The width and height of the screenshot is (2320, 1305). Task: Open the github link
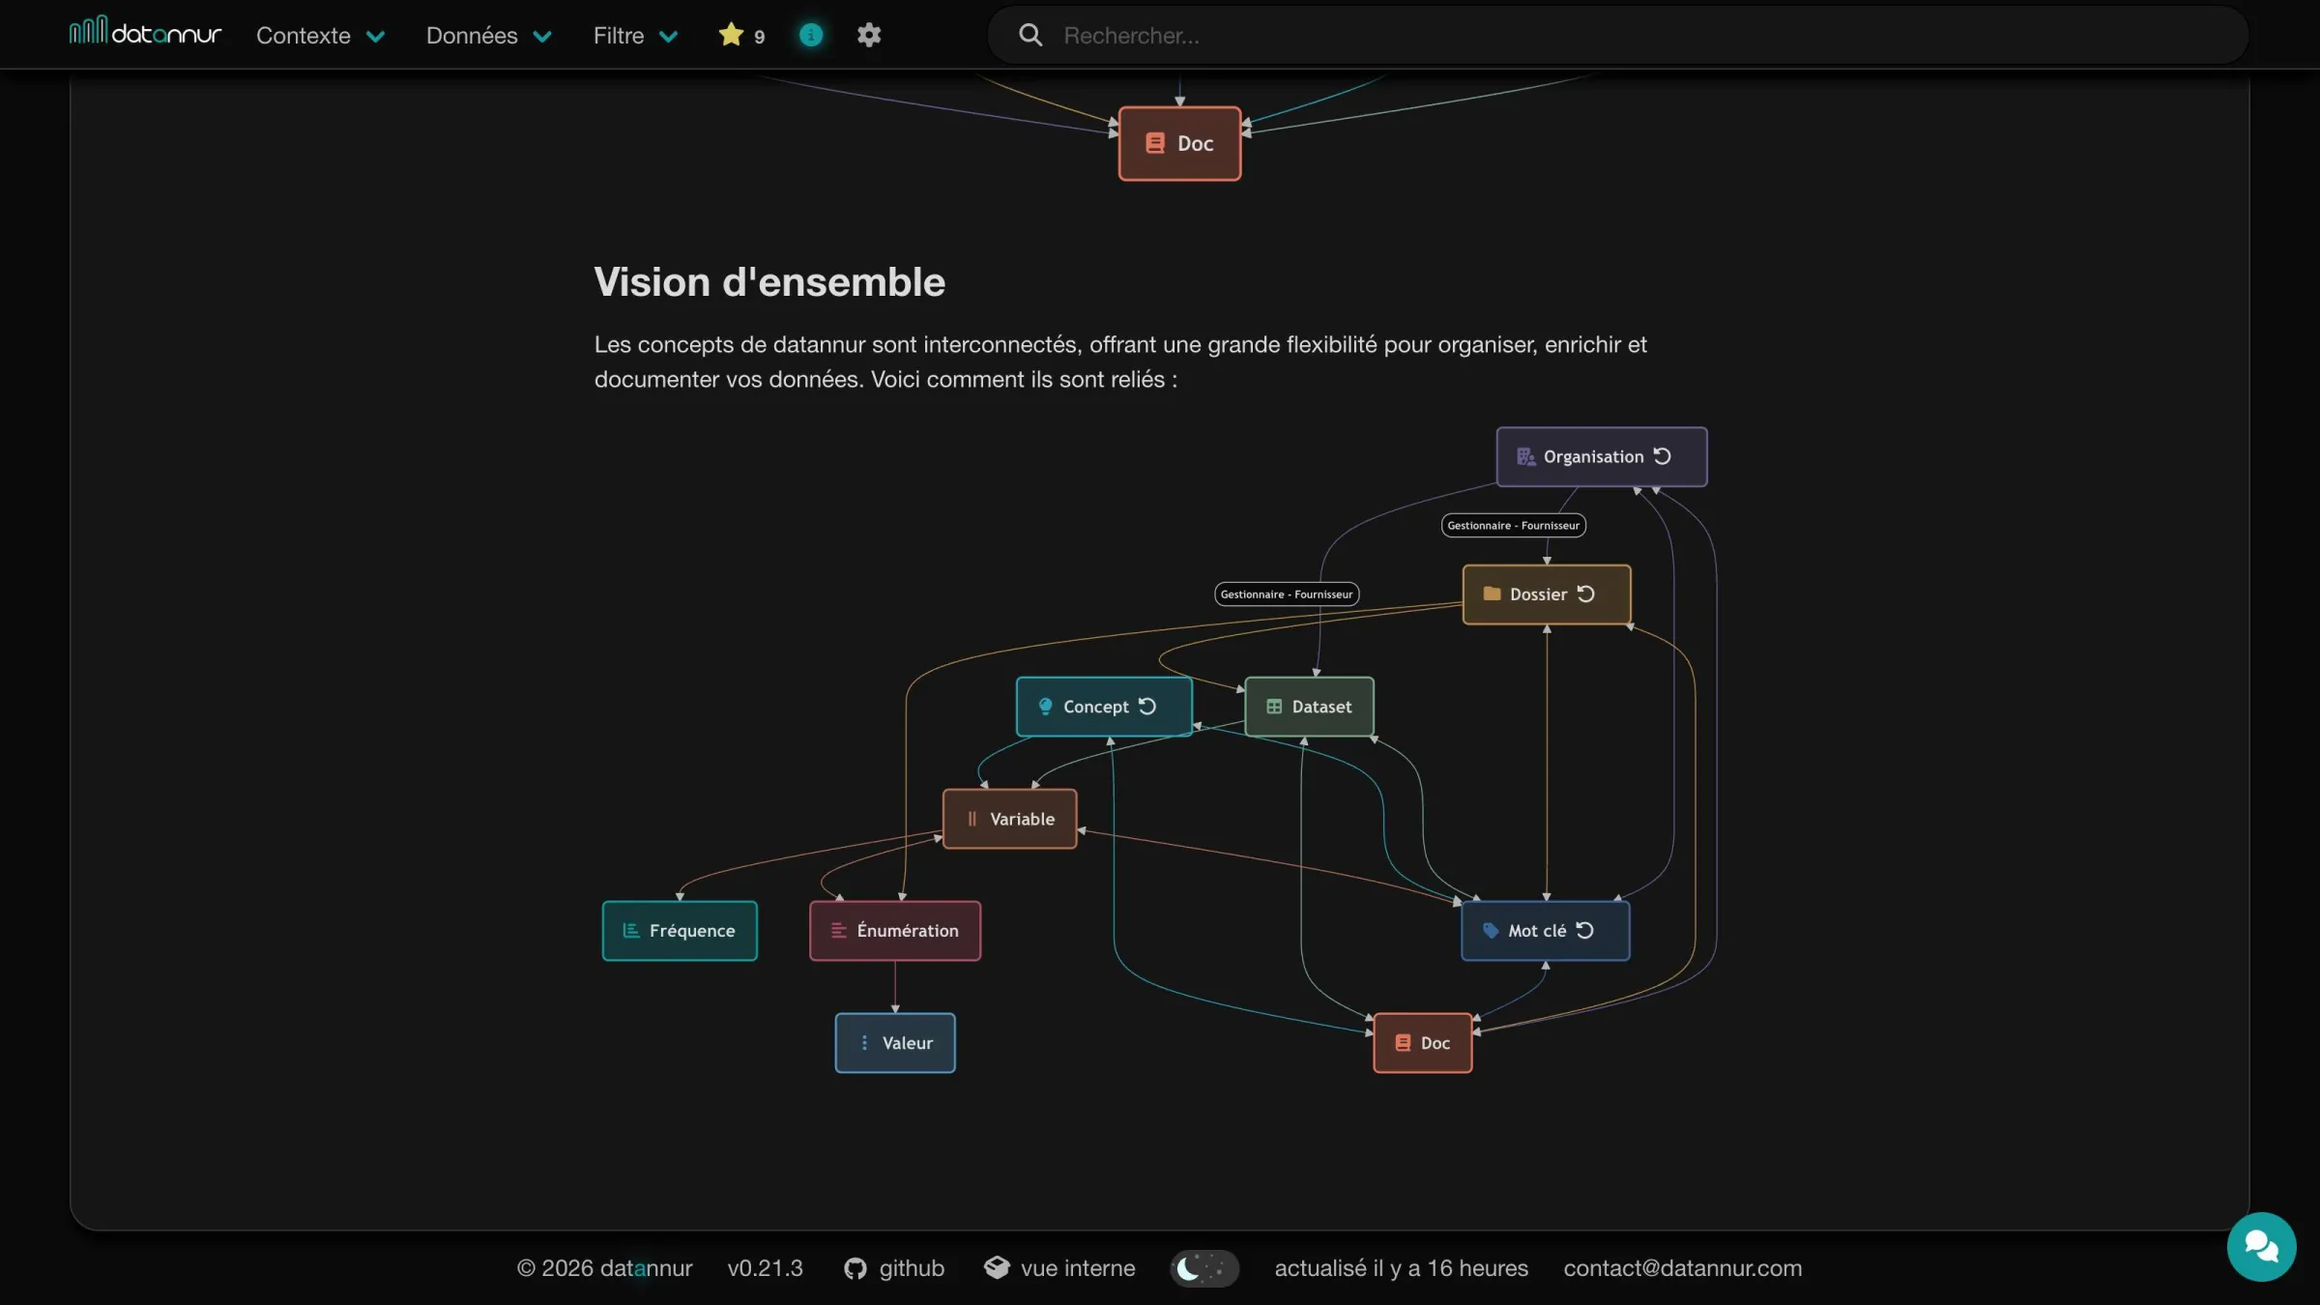(x=894, y=1268)
